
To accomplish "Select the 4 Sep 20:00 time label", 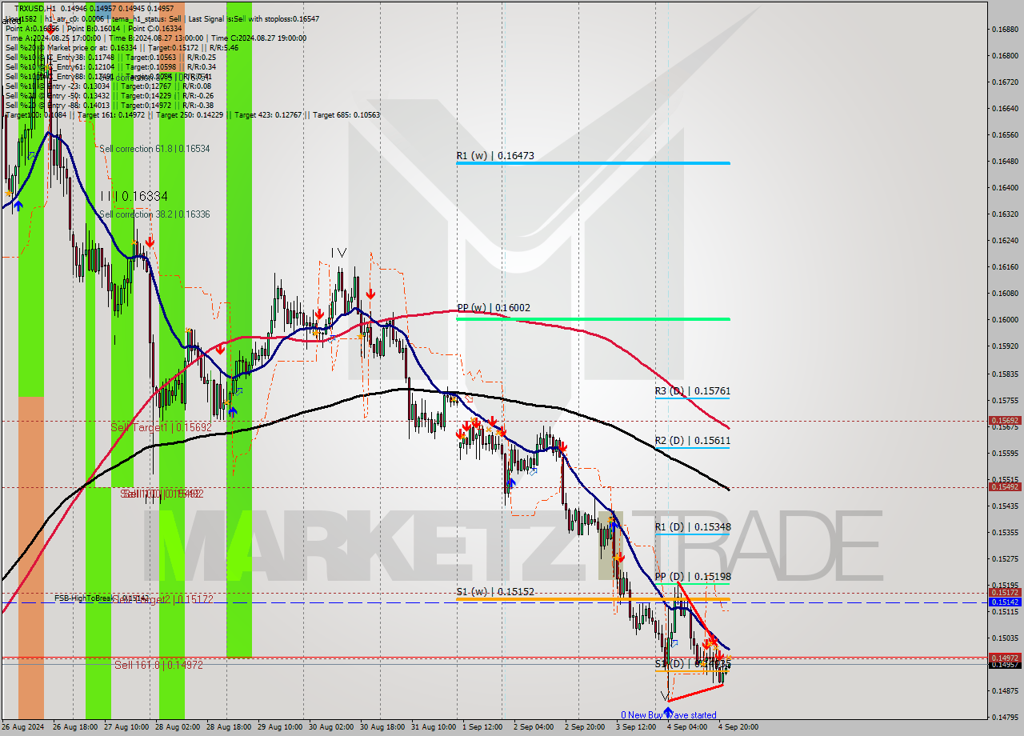I will click(x=738, y=727).
